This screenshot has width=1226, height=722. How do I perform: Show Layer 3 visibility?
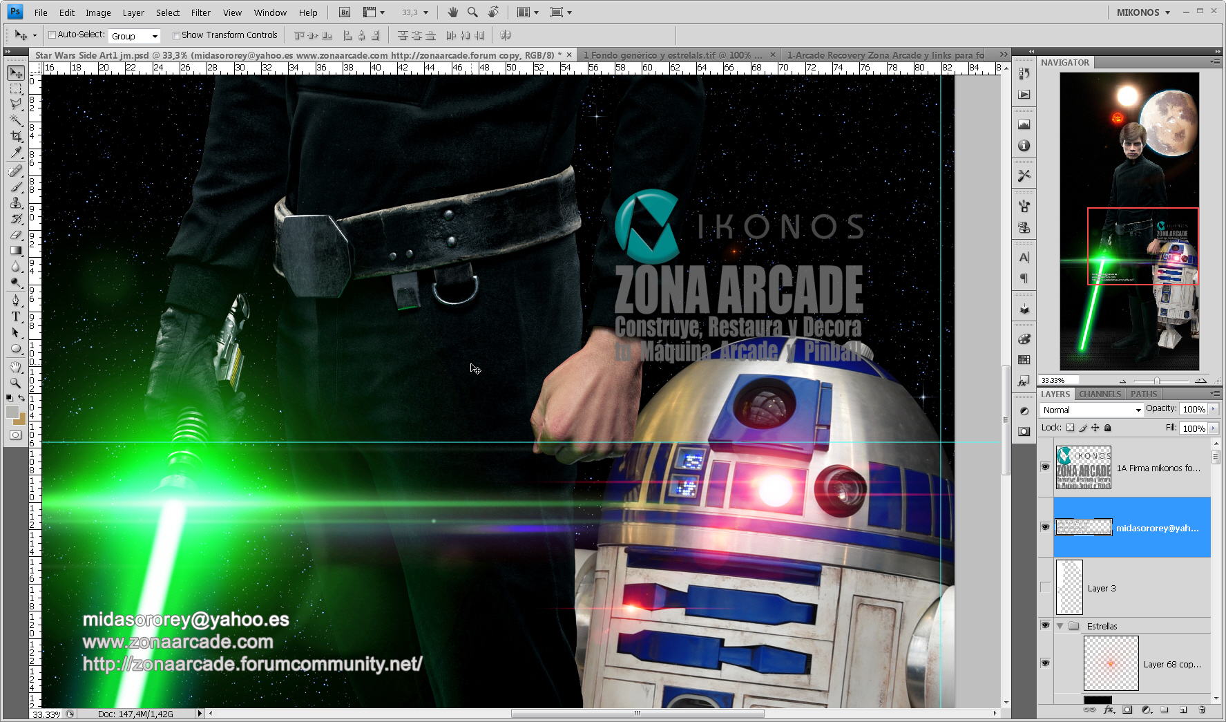click(x=1045, y=587)
